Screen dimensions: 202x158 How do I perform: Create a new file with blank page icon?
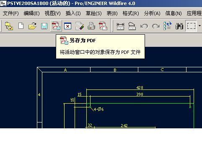pos(21,26)
